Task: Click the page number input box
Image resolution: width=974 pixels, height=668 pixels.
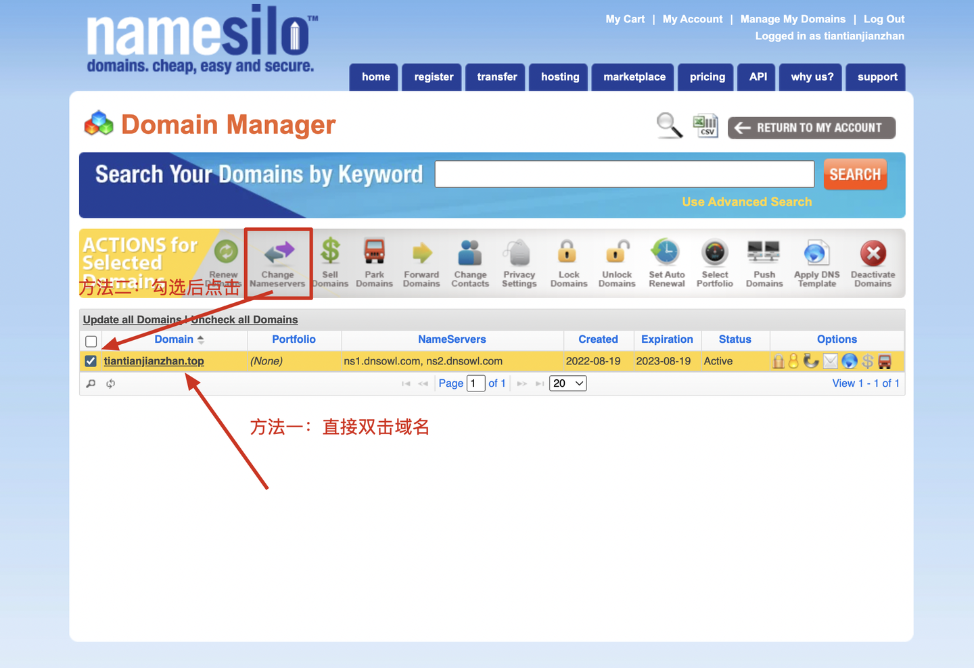Action: click(476, 383)
